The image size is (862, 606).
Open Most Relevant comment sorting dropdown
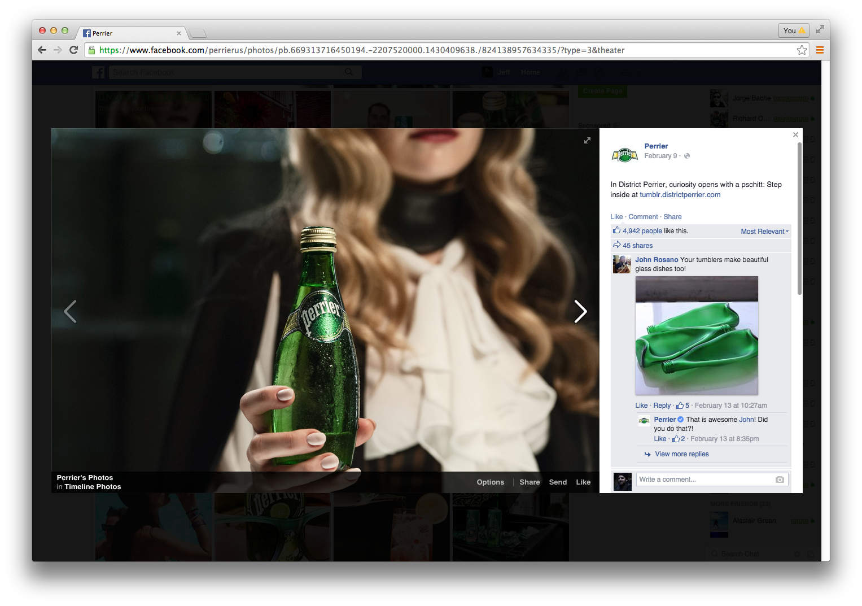coord(764,232)
